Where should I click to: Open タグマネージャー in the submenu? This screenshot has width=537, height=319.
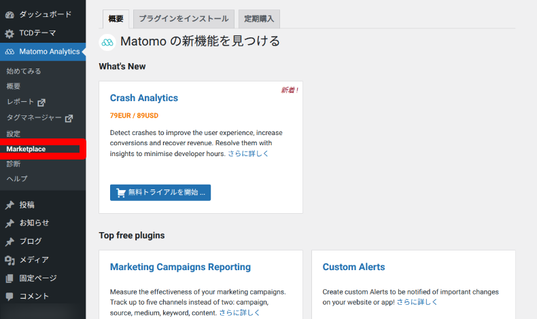pos(34,117)
